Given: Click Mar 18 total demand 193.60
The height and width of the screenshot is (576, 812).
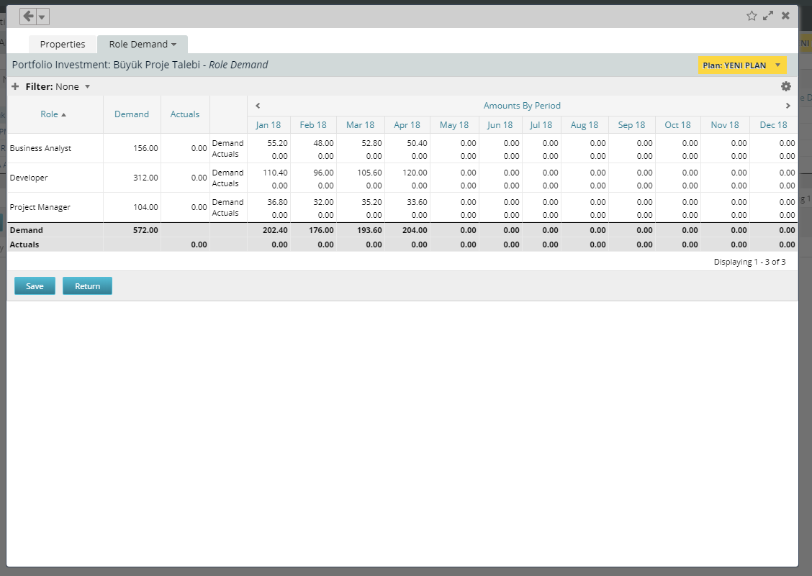Looking at the screenshot, I should pos(369,230).
